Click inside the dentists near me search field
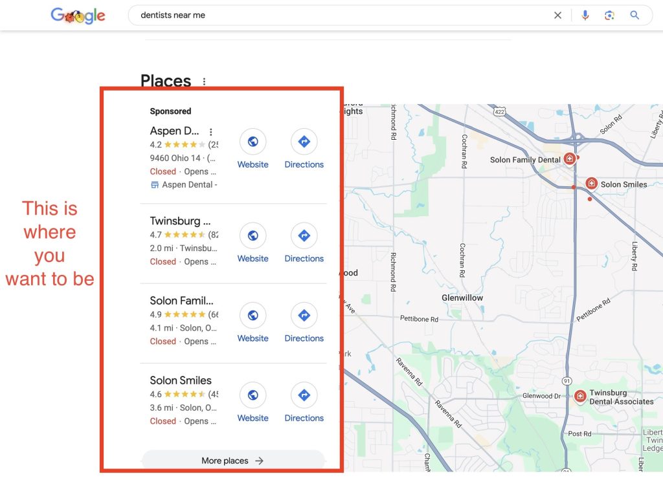The image size is (663, 491). pos(337,16)
